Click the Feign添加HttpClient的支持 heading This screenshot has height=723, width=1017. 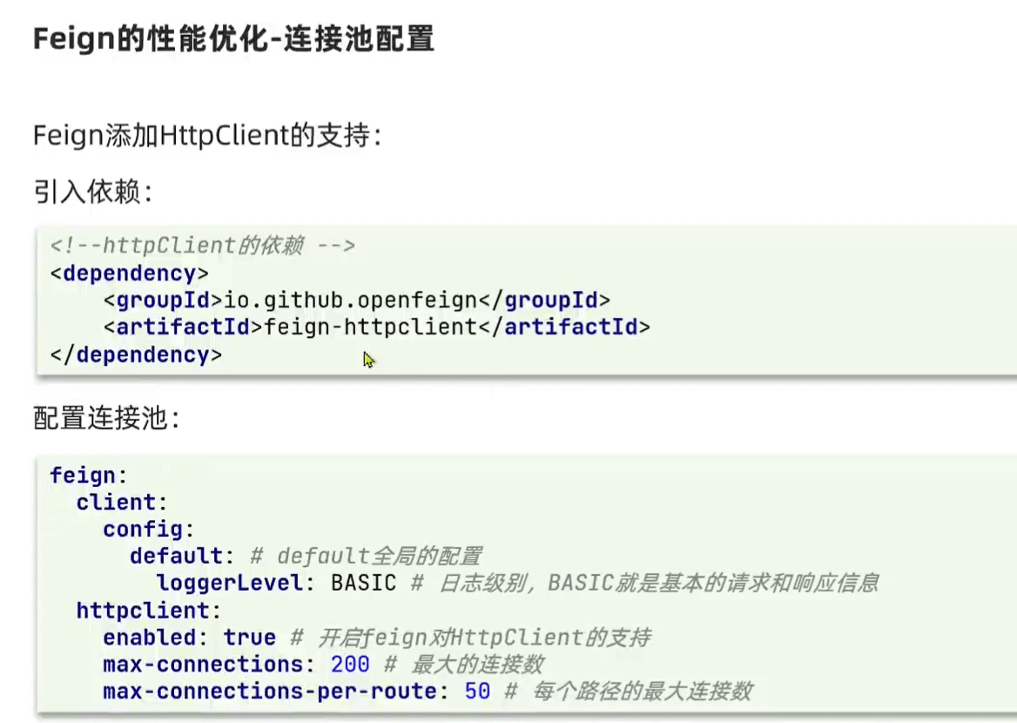[207, 136]
